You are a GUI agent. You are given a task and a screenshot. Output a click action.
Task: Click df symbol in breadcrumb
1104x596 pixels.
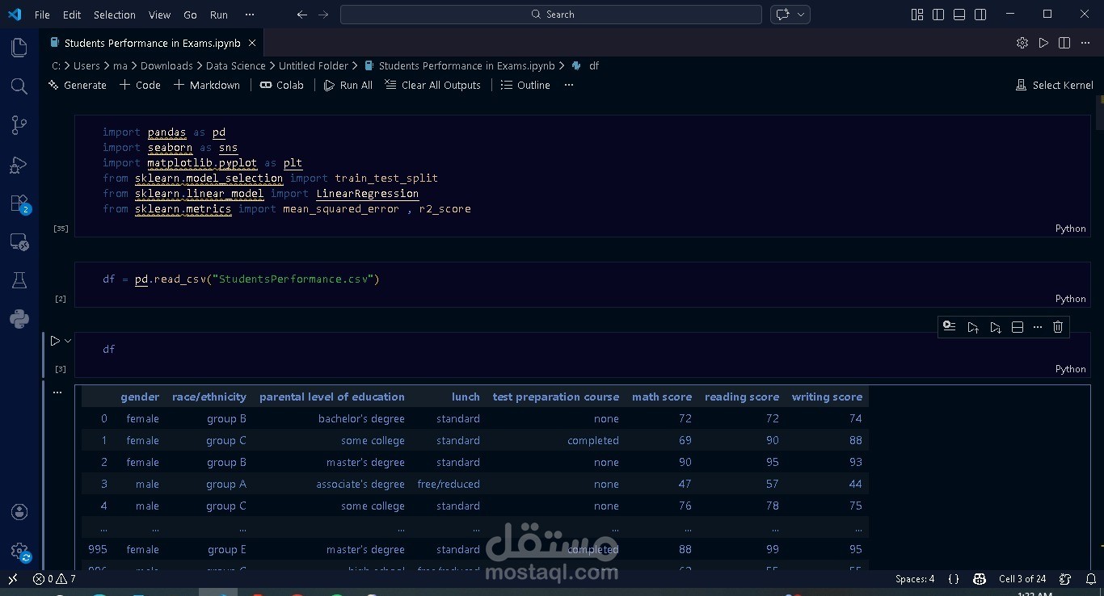pyautogui.click(x=594, y=65)
